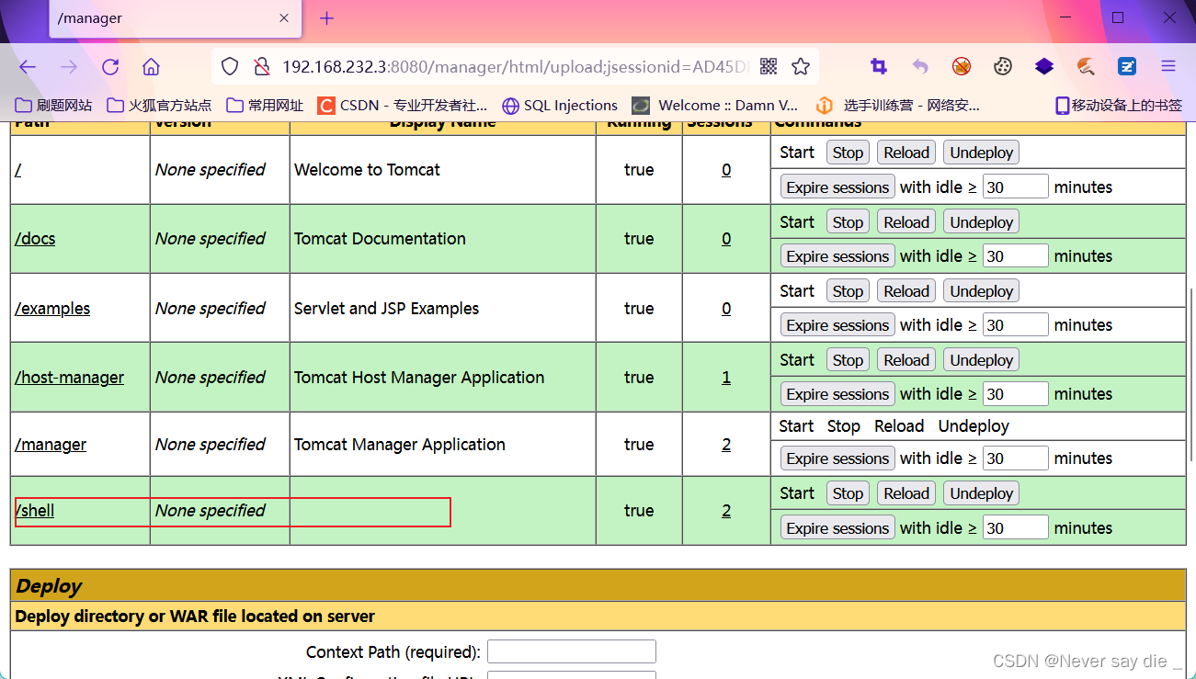Click 'Tomcat Host Manager Application' text
The image size is (1196, 679).
[x=419, y=378]
